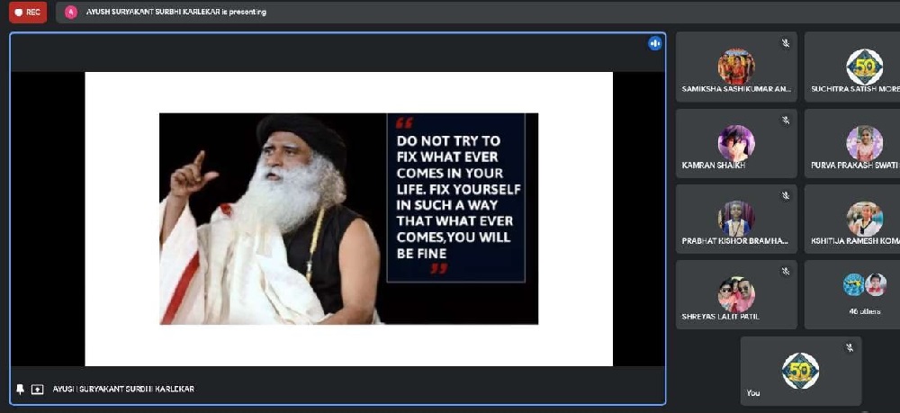Click the muted mic icon on Kamran Shaikh's tile
Screen dimensions: 900x413
tap(785, 120)
